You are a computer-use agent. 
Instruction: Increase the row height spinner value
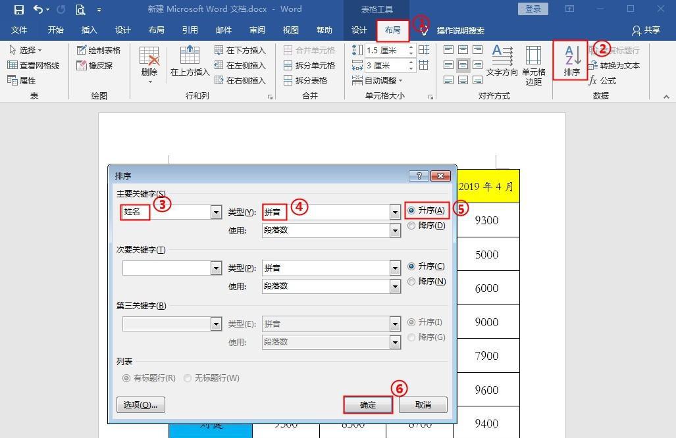(411, 47)
